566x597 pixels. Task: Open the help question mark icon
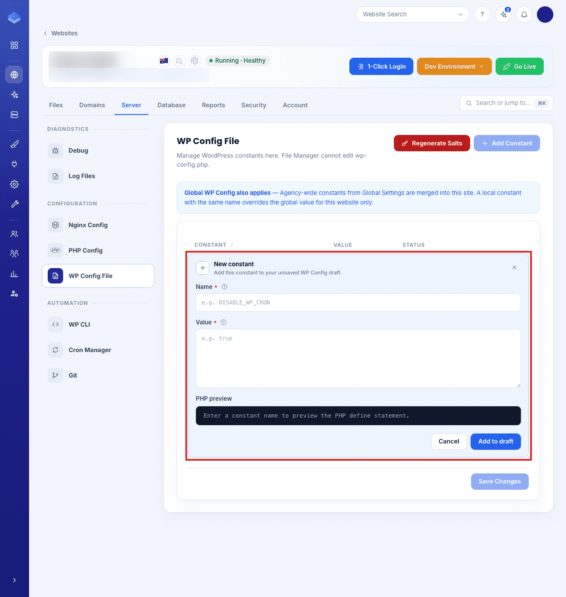(x=482, y=15)
